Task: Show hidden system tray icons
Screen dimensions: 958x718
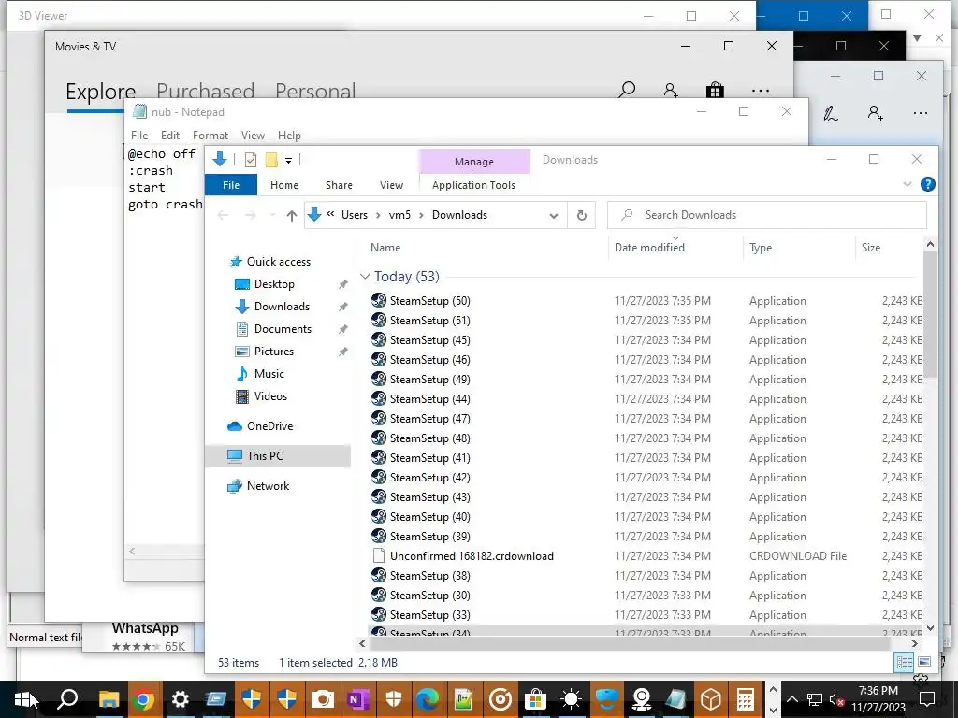Action: 791,699
